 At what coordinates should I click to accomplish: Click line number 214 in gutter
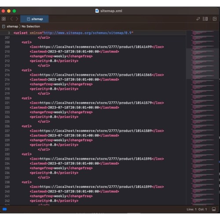pyautogui.click(x=7, y=70)
